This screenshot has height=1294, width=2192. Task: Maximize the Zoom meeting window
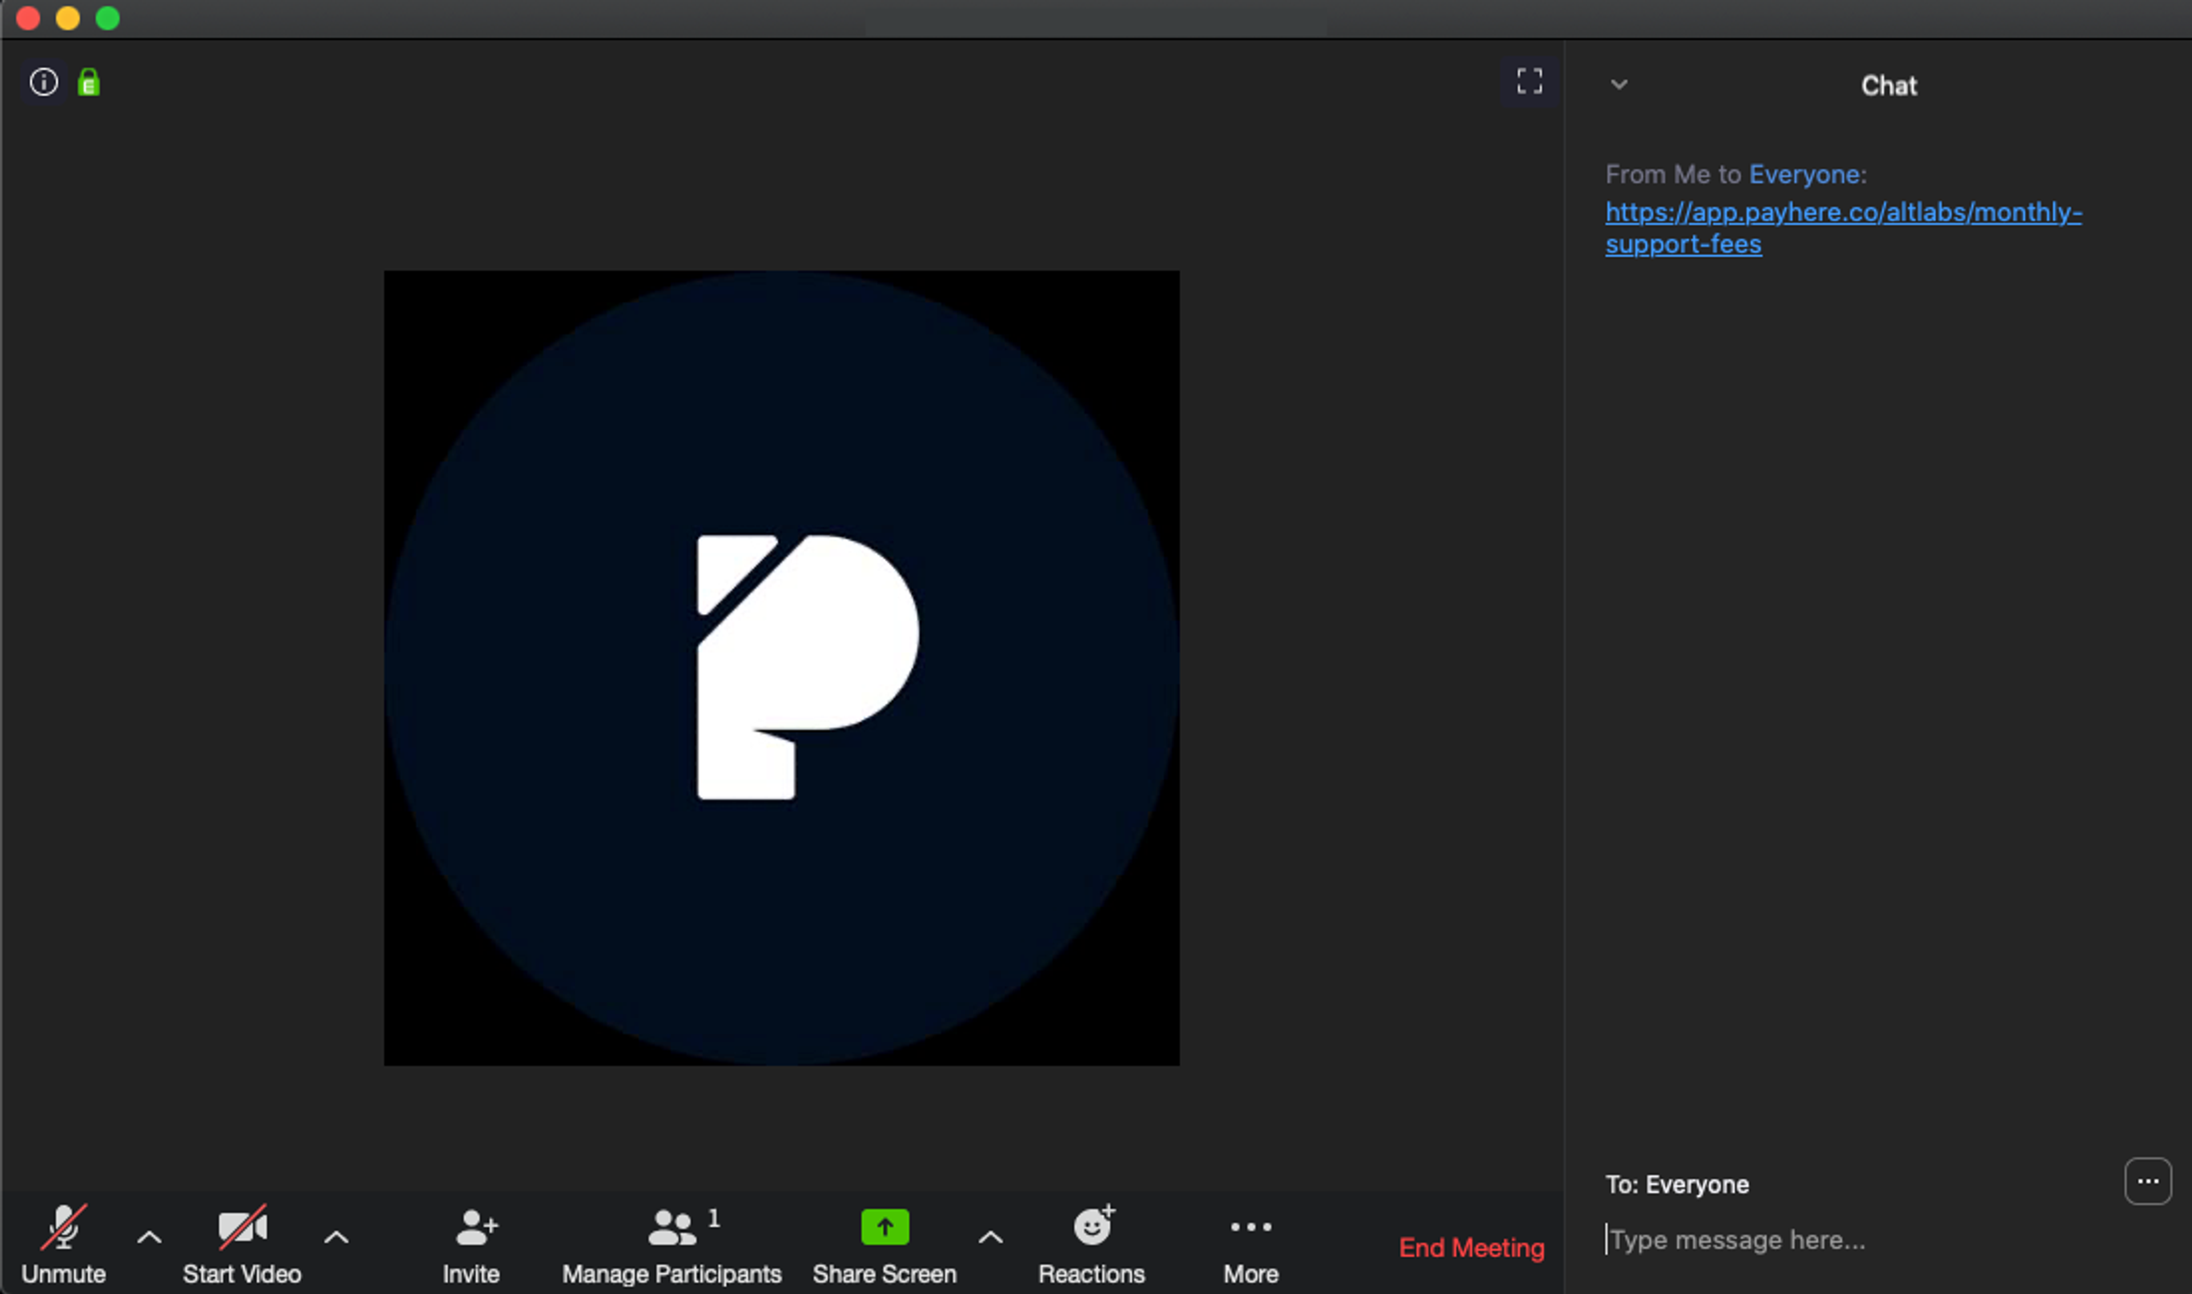click(107, 18)
